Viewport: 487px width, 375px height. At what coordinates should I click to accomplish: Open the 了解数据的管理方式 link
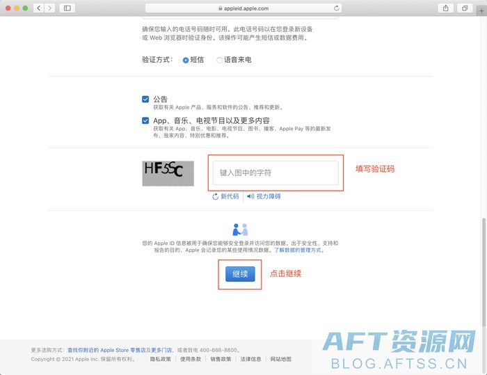297,250
